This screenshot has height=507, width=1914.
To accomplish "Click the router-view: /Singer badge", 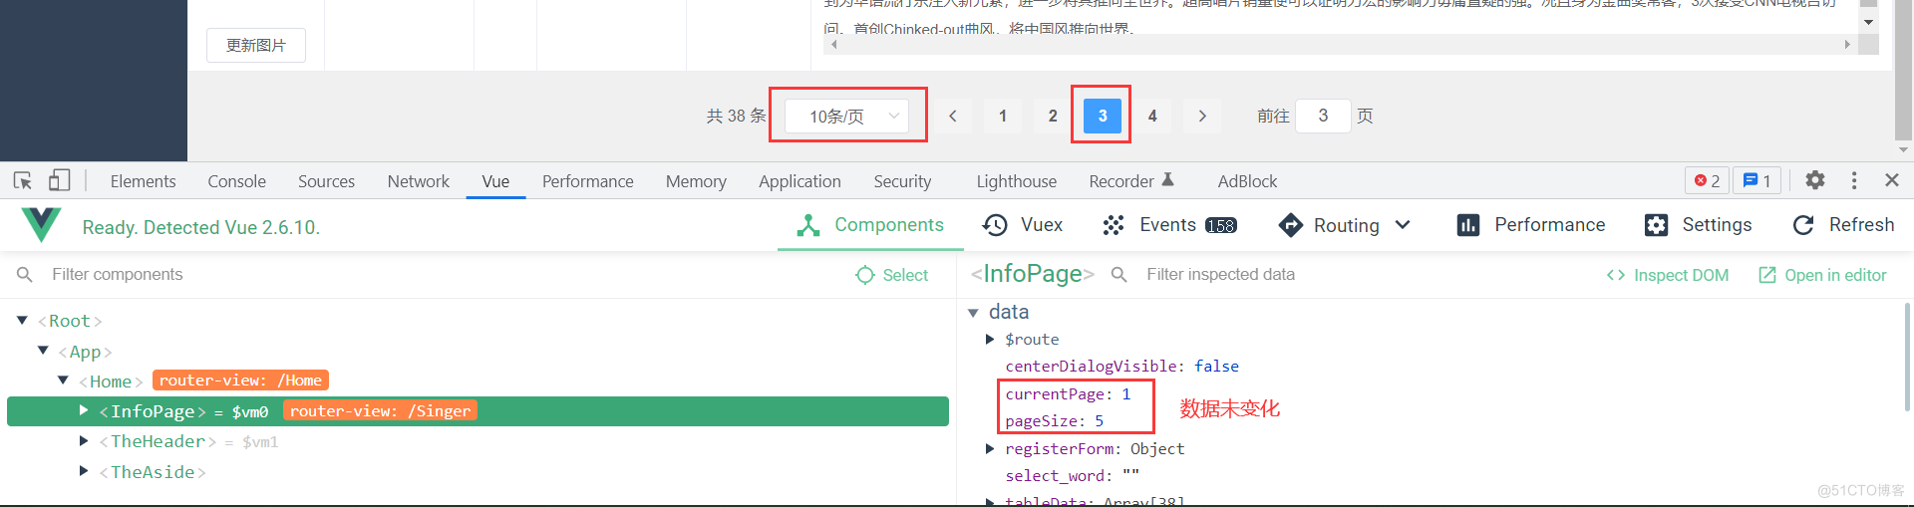I will click(380, 410).
